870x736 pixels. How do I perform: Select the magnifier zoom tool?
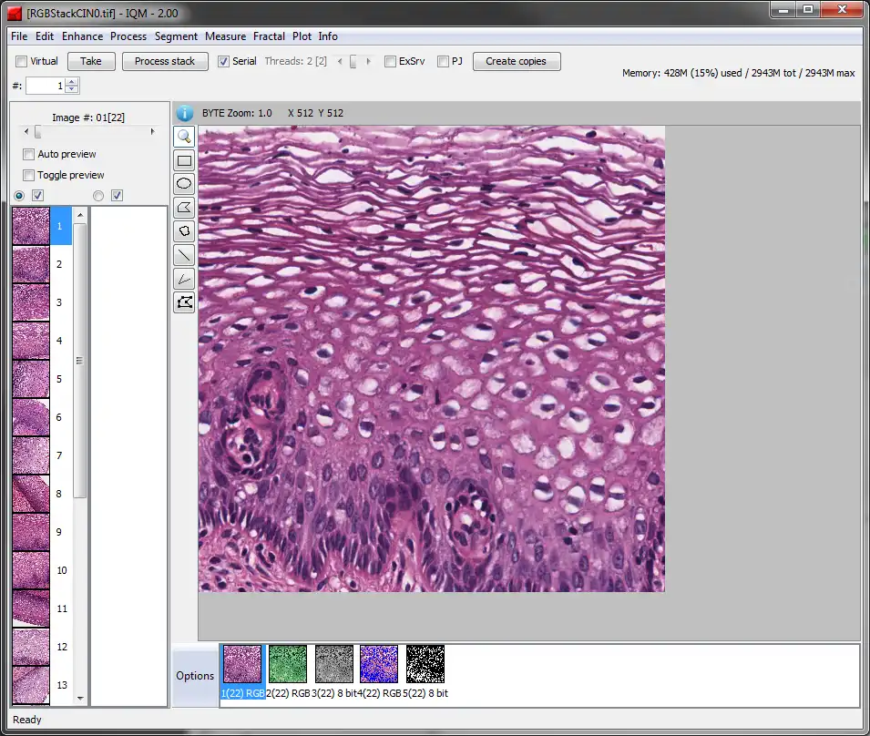click(x=184, y=137)
